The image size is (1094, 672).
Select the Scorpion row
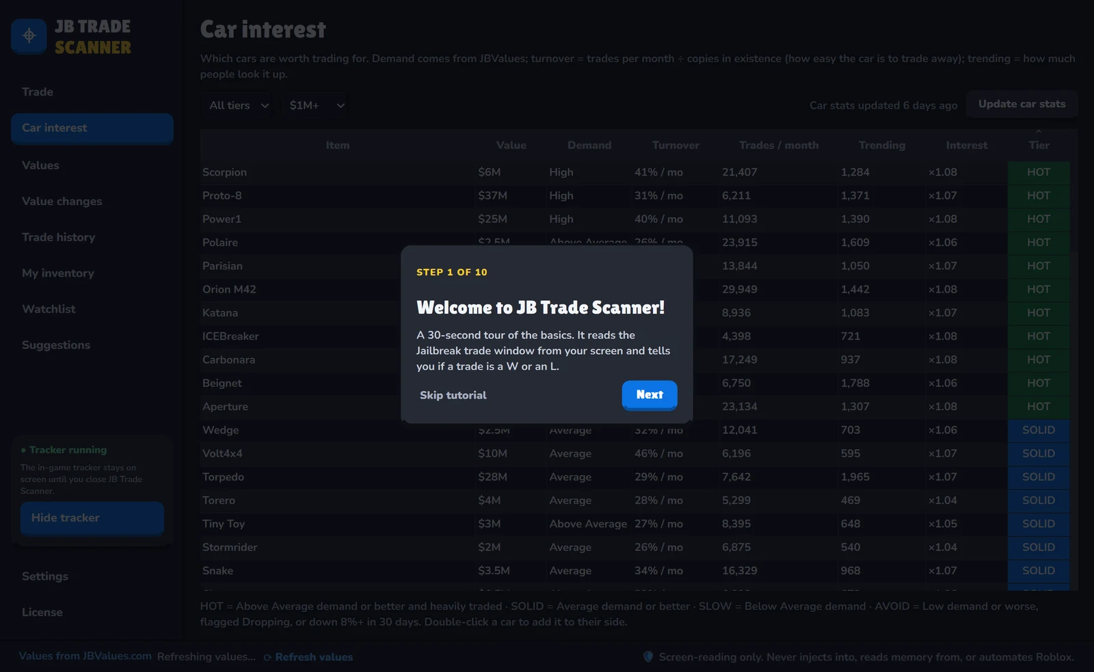coord(635,172)
